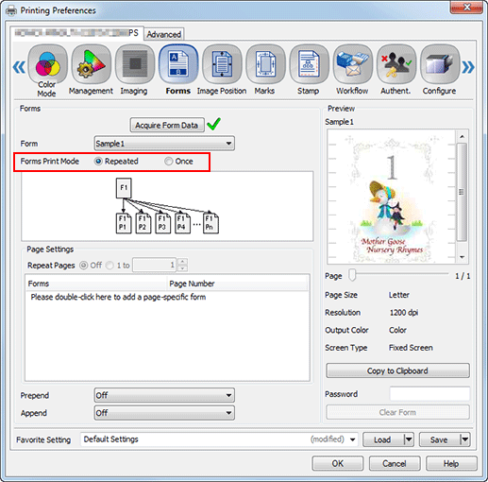Screen dimensions: 488x482
Task: Click the green checkmark beside Acquire Form Data
Action: pos(214,124)
